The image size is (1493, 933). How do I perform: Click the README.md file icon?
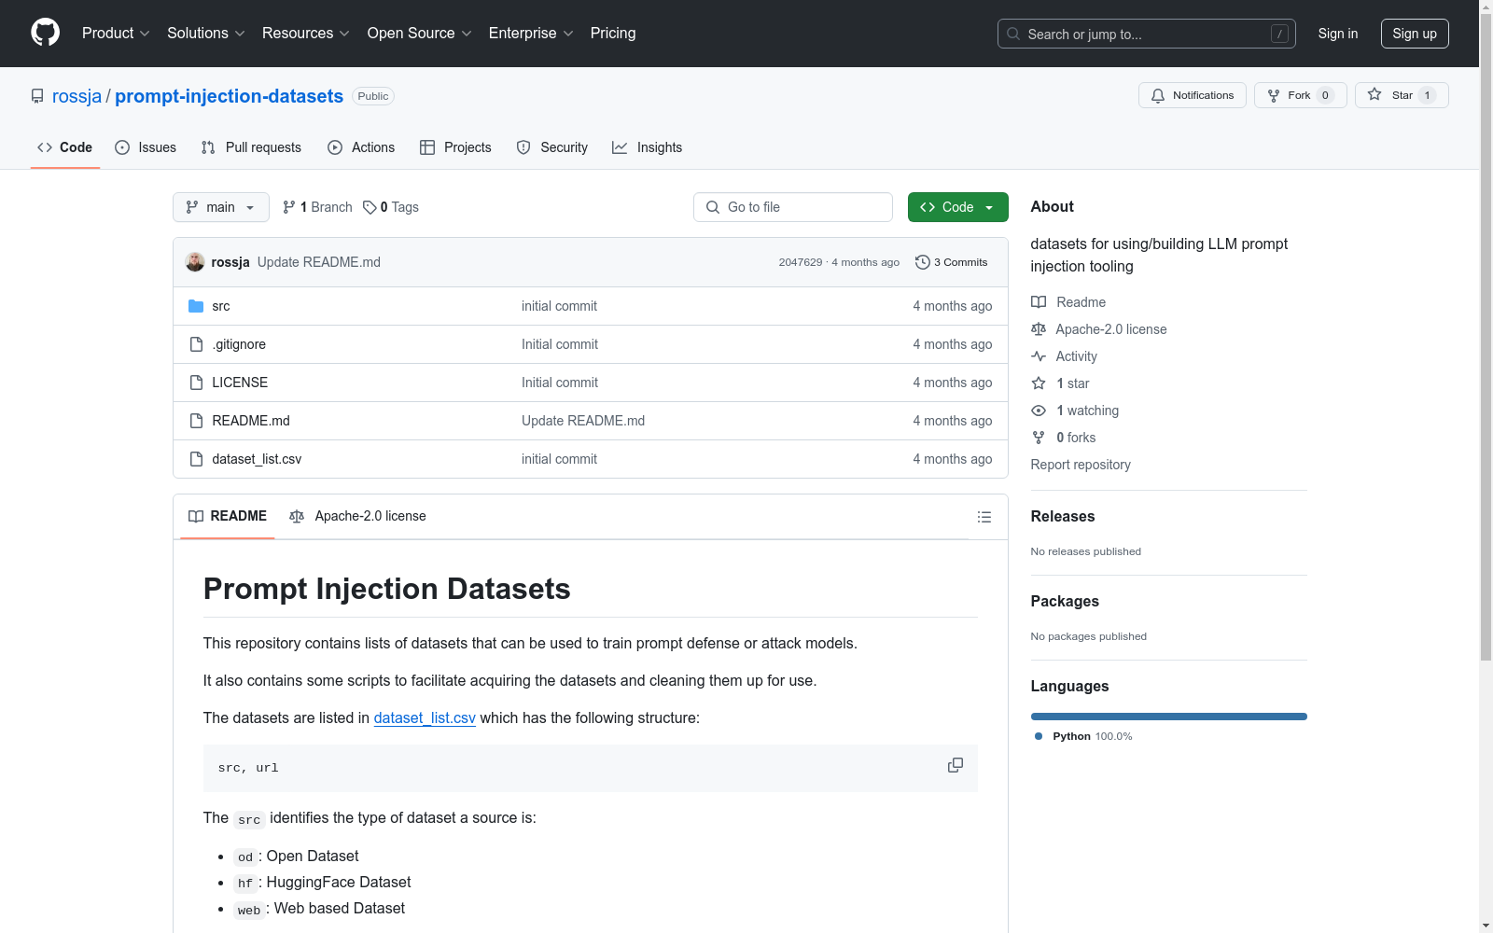[196, 421]
